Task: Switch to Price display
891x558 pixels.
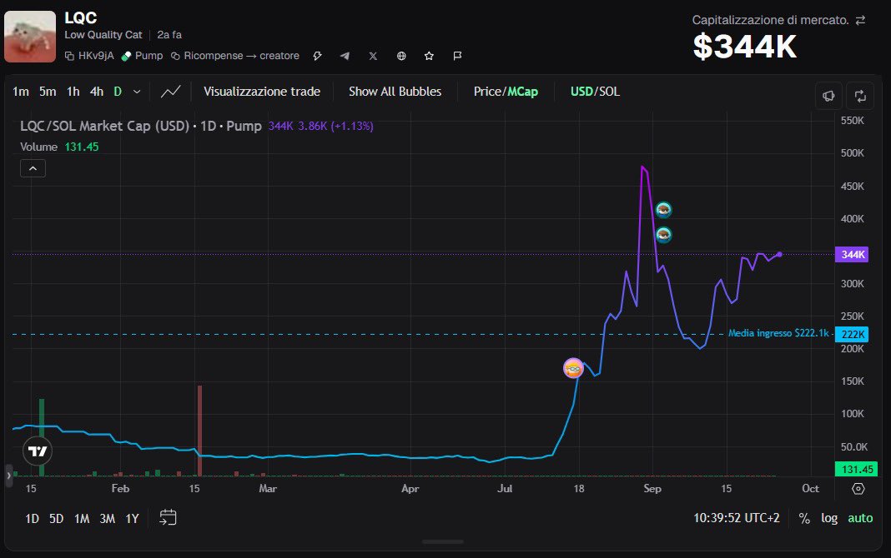Action: [487, 92]
